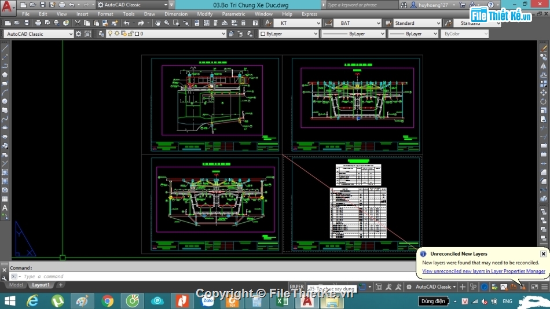Image resolution: width=550 pixels, height=309 pixels.
Task: Select the Multiline Text A tool
Action: 5,208
